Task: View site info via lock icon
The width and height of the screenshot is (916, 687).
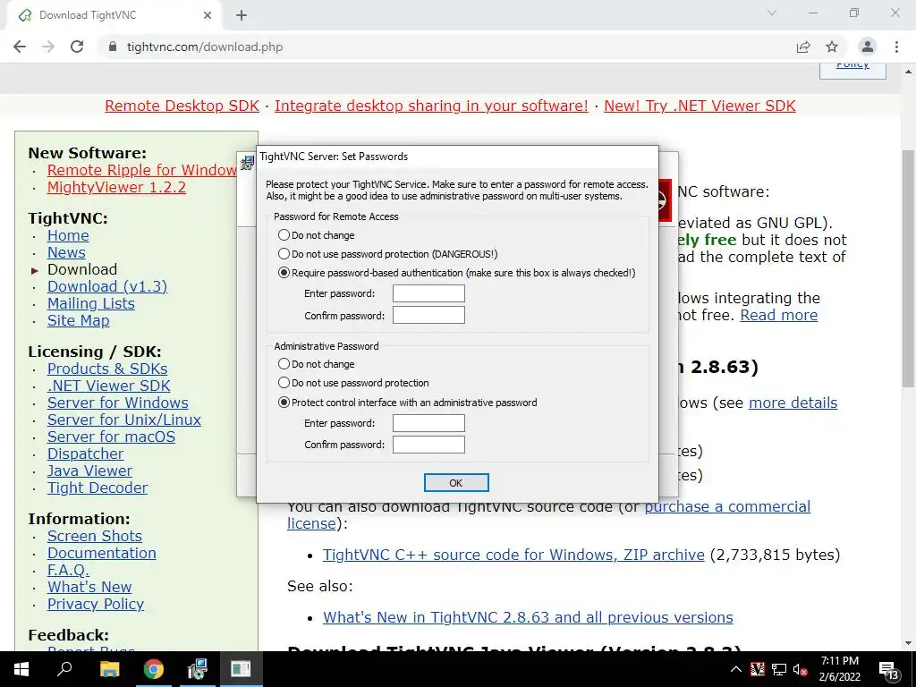Action: (x=113, y=47)
